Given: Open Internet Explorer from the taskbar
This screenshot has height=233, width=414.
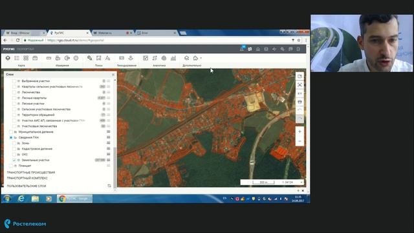Looking at the screenshot, I should [x=21, y=199].
